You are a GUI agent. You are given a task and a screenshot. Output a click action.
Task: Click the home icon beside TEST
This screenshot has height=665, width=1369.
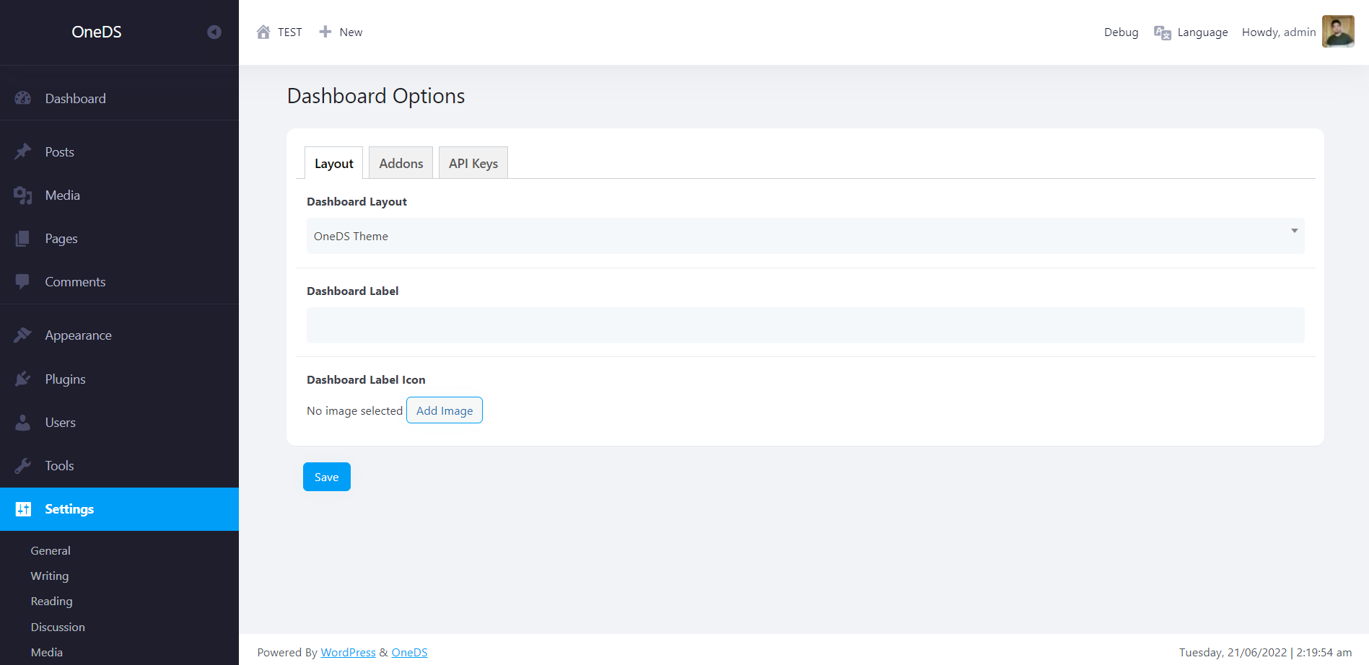[x=263, y=32]
